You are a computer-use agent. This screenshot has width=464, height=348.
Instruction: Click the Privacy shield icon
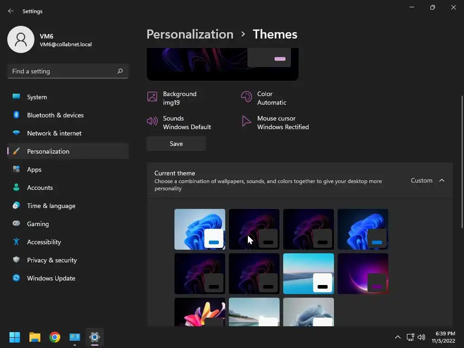point(16,260)
